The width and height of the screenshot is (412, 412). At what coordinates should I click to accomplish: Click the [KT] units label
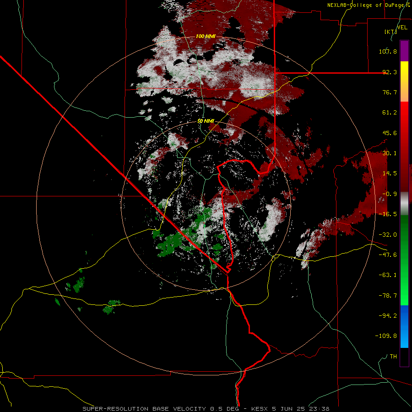pos(391,32)
